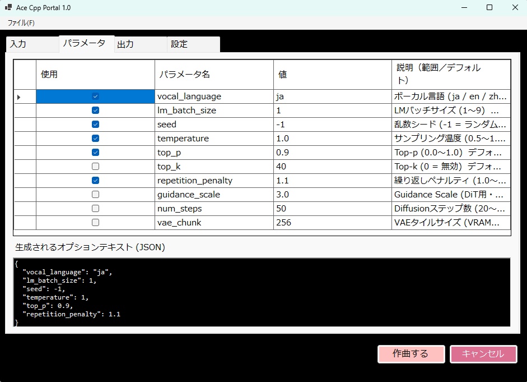Click the Ace Cpp Portal app icon

pos(8,7)
